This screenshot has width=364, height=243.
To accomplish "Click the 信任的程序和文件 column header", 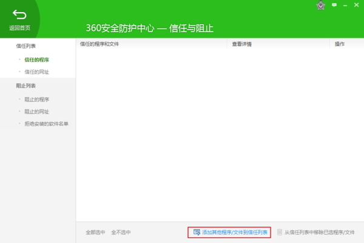I will 99,44.
